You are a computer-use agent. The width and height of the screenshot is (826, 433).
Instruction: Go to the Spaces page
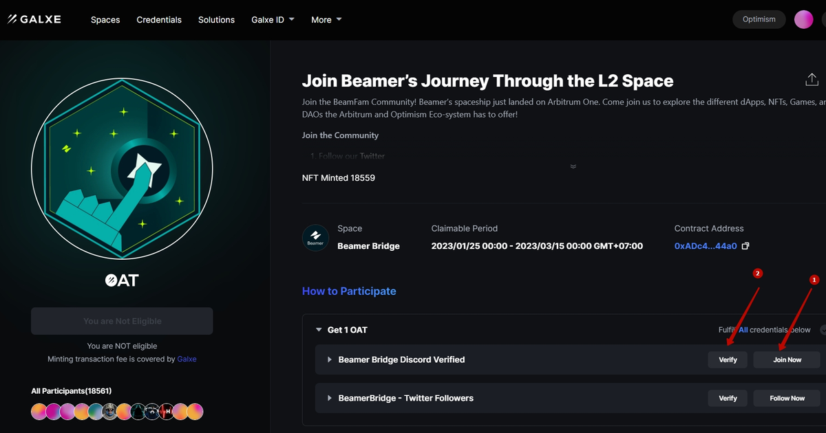point(105,19)
